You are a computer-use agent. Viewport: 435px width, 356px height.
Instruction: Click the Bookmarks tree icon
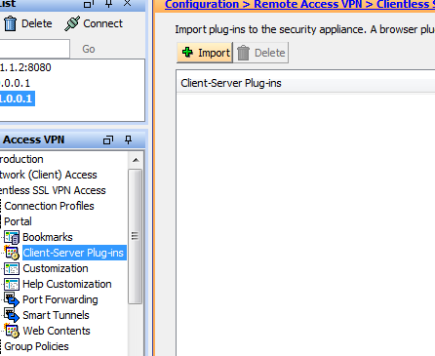click(12, 237)
